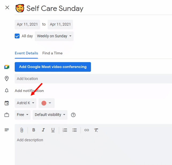Switch to the Find a Time tab
Viewport: 172px width, 165px height.
tap(52, 53)
